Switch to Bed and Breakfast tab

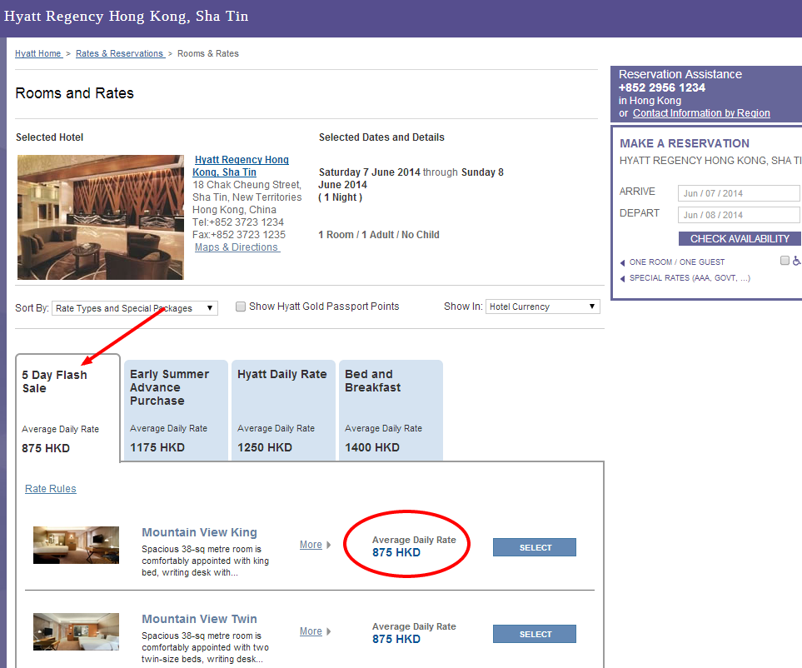click(391, 410)
